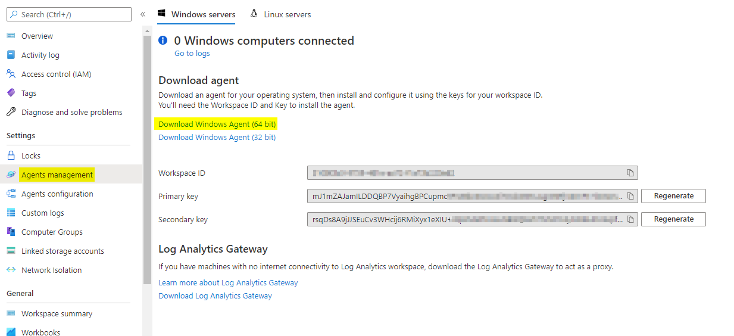
Task: Focus the Search (Ctrl+/) box
Action: 69,14
